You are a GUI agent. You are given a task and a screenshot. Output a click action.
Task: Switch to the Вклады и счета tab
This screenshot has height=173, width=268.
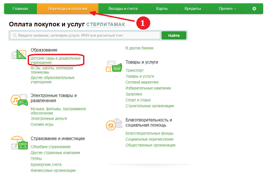123,9
